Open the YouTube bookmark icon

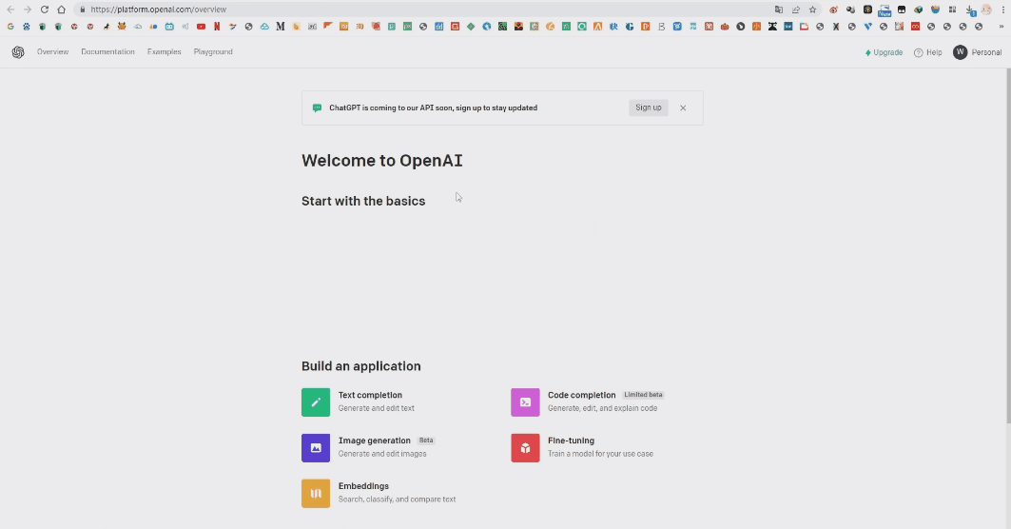coord(202,27)
